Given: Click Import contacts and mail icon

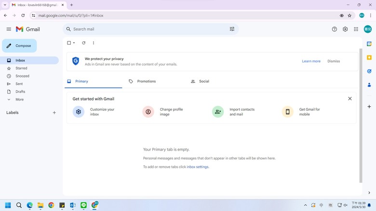Looking at the screenshot, I should (x=218, y=112).
